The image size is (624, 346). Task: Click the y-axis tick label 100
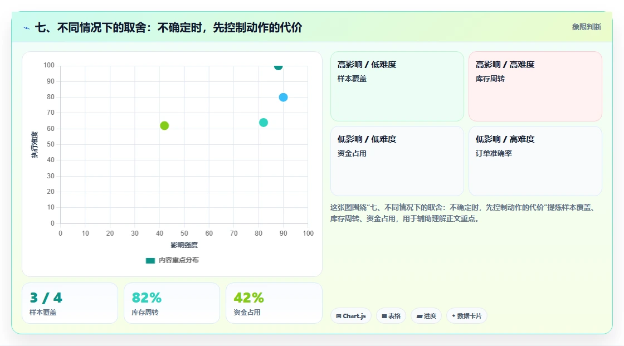point(49,65)
